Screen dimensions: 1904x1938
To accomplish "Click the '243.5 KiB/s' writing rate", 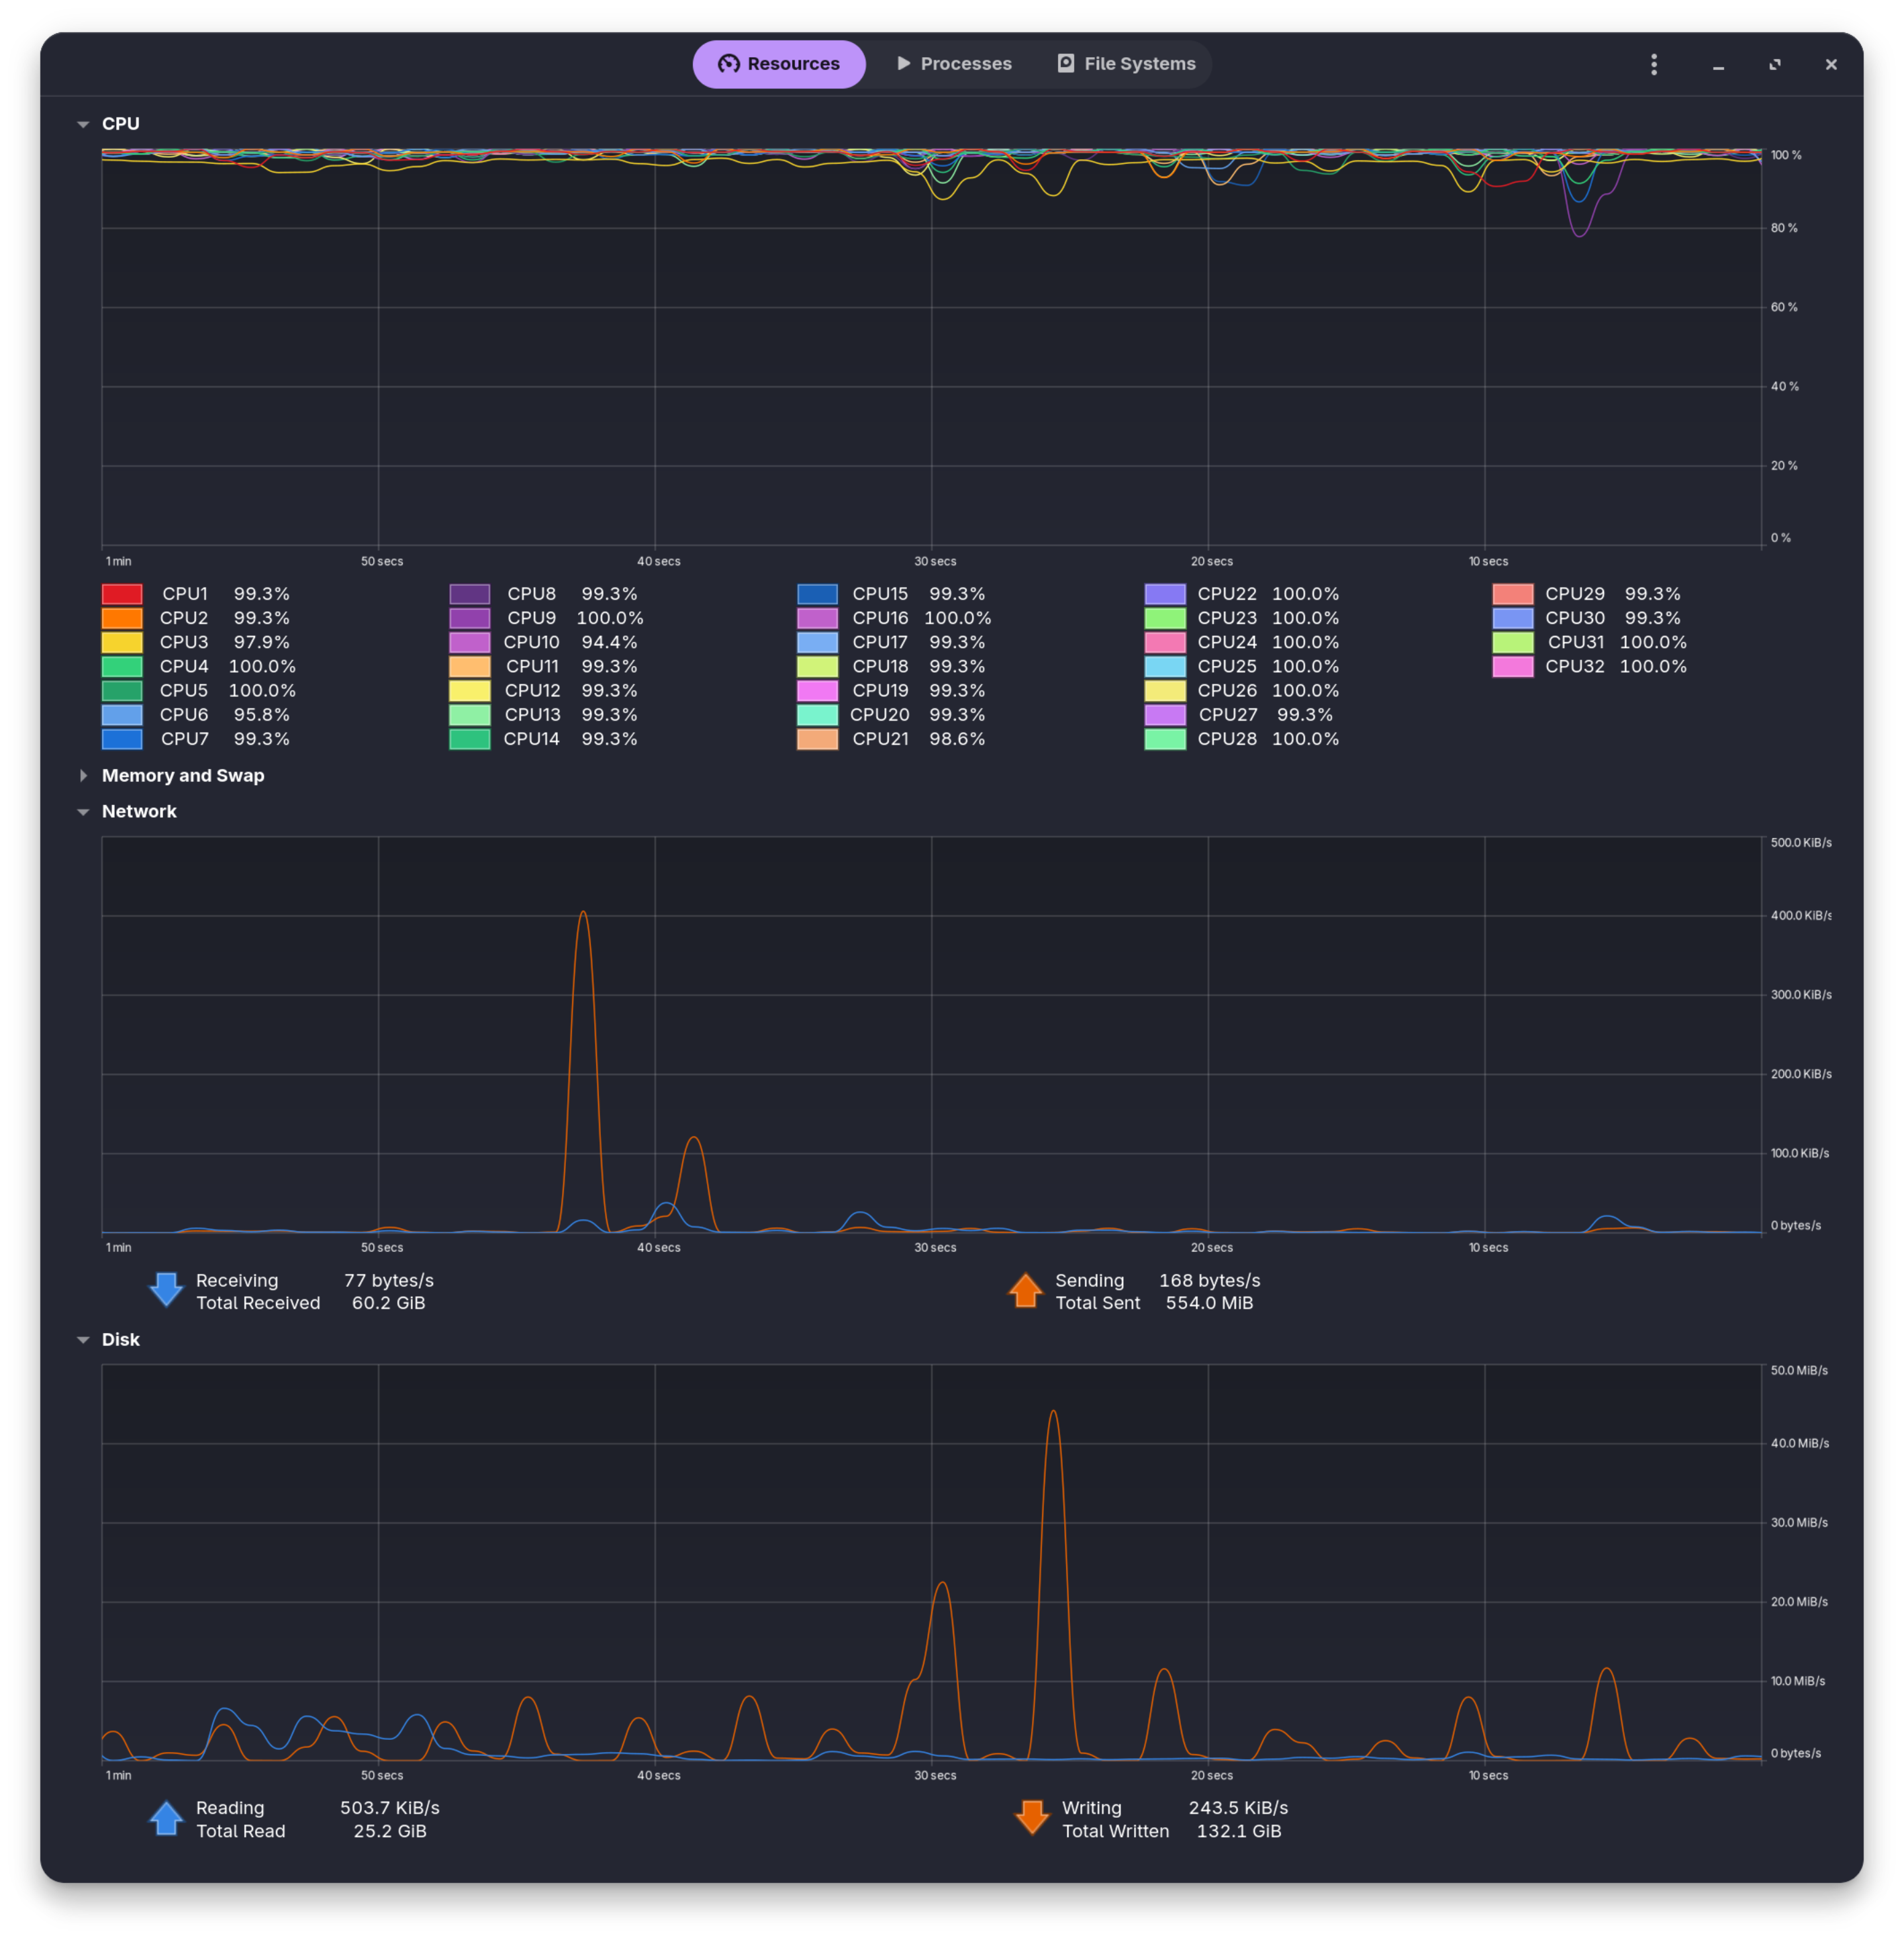I will click(1239, 1808).
